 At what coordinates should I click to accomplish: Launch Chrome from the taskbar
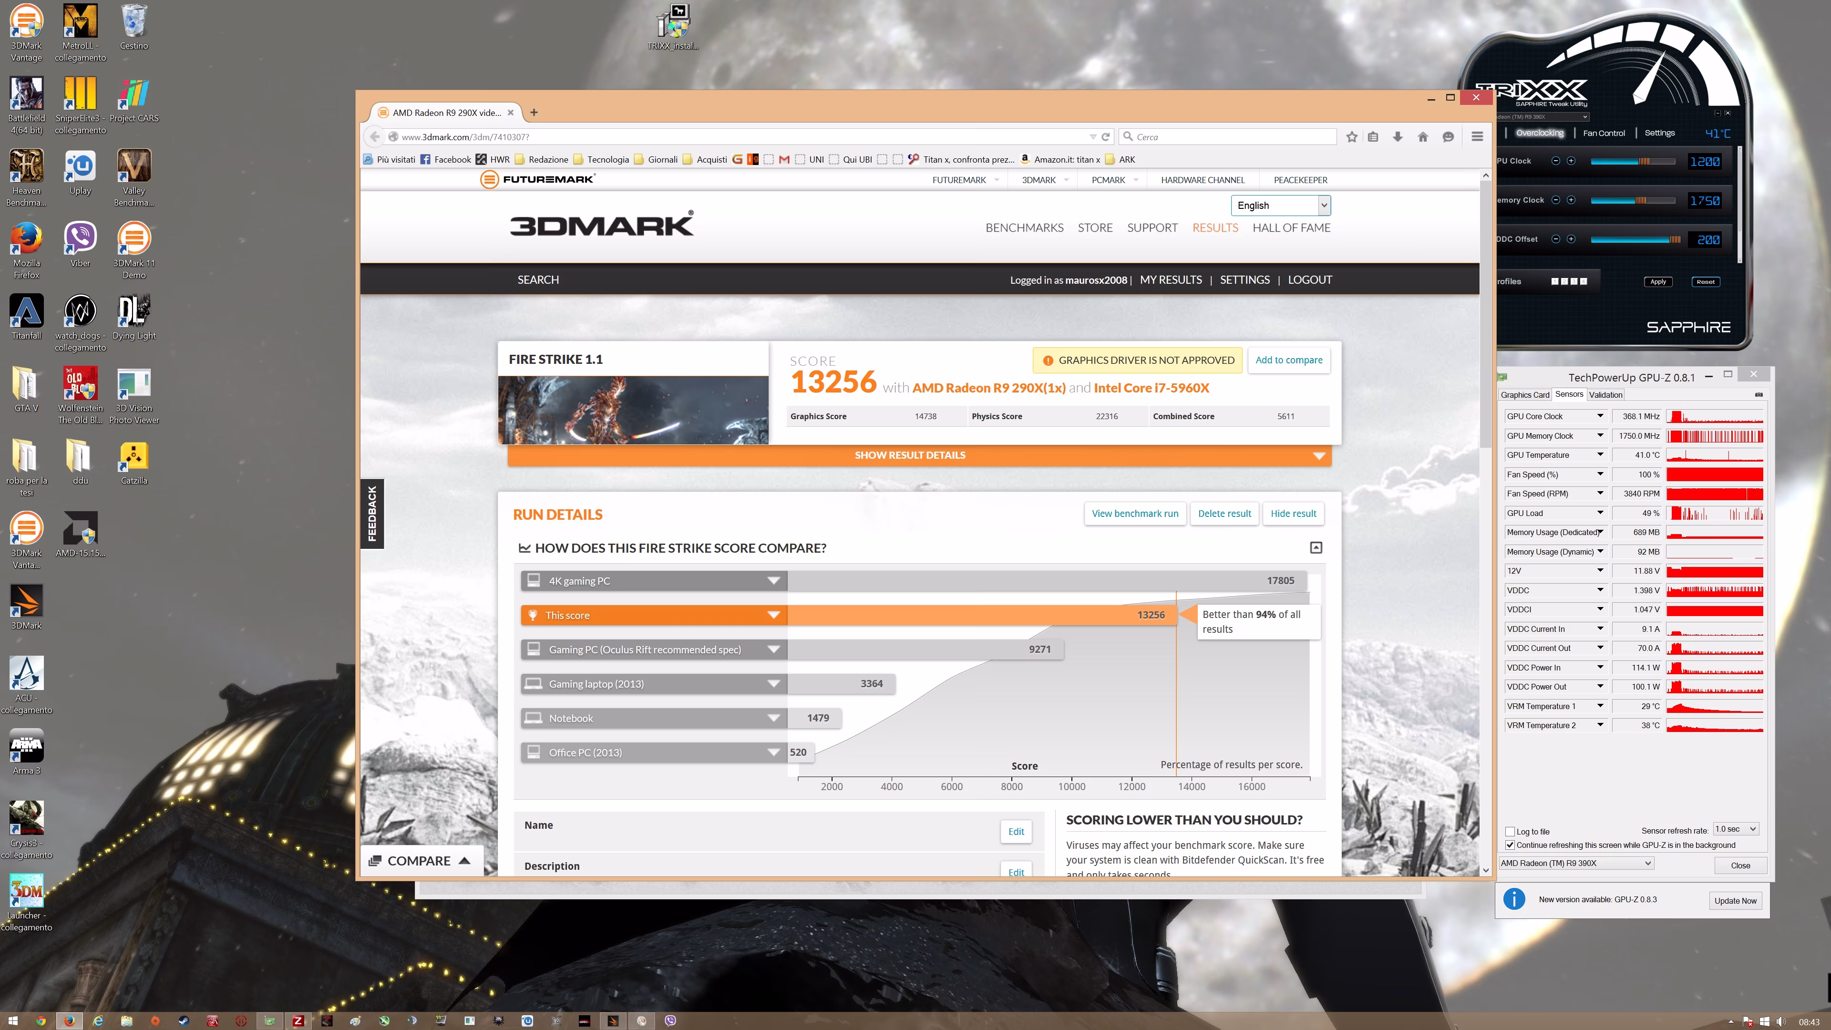click(41, 1021)
